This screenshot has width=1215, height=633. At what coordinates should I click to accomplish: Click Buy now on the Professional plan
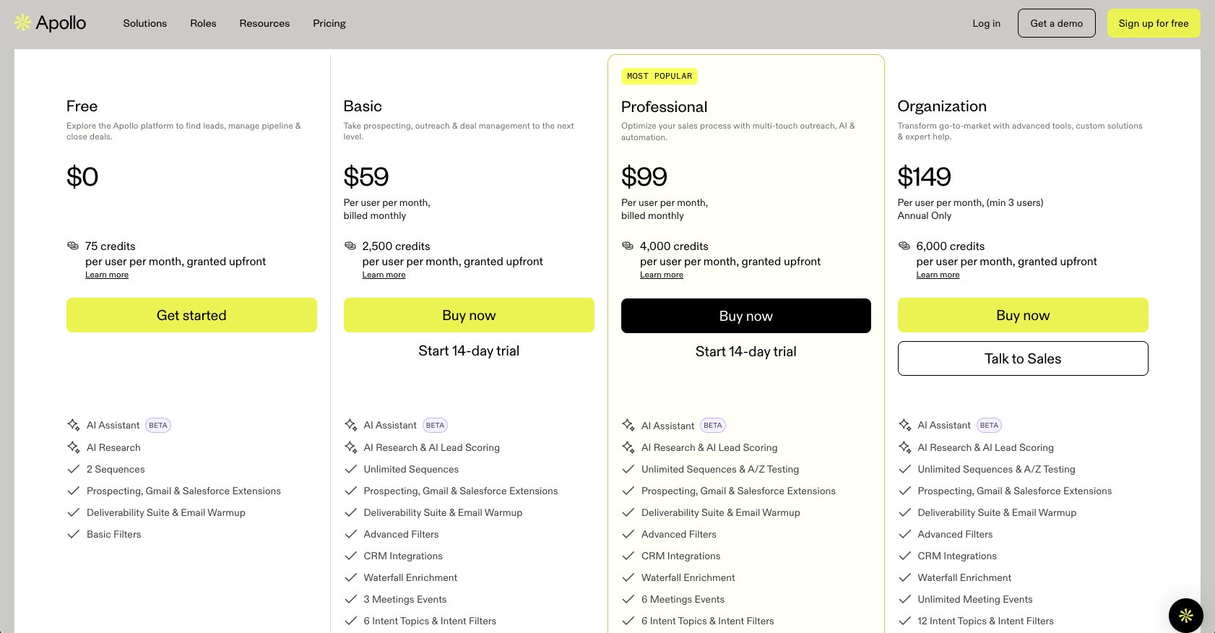[x=745, y=315]
